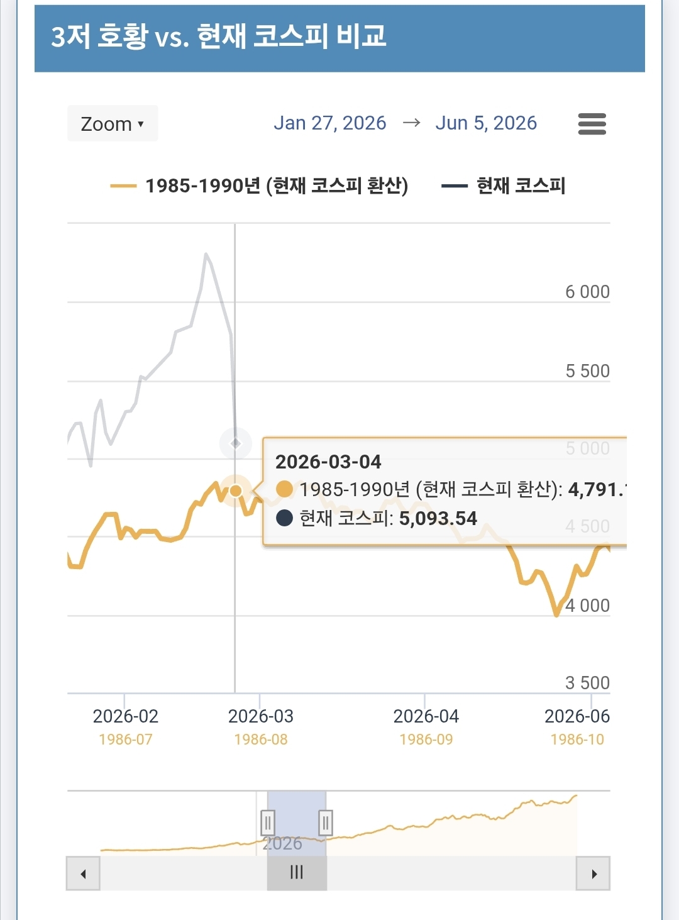The width and height of the screenshot is (679, 920).
Task: Toggle the 현재 코스피 legend series
Action: pyautogui.click(x=504, y=186)
